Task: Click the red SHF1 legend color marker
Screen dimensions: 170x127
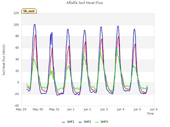Action: [x=63, y=122]
